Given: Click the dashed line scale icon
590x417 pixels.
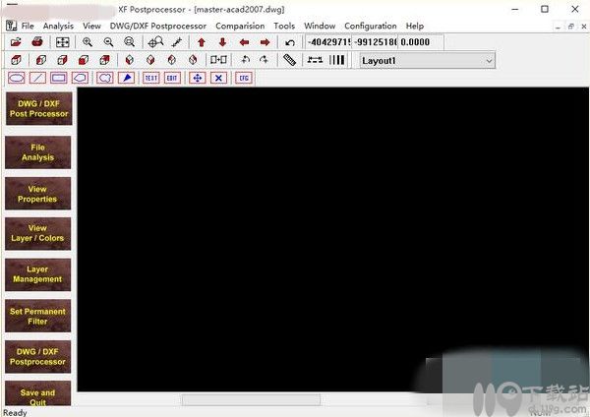Looking at the screenshot, I should coord(315,60).
